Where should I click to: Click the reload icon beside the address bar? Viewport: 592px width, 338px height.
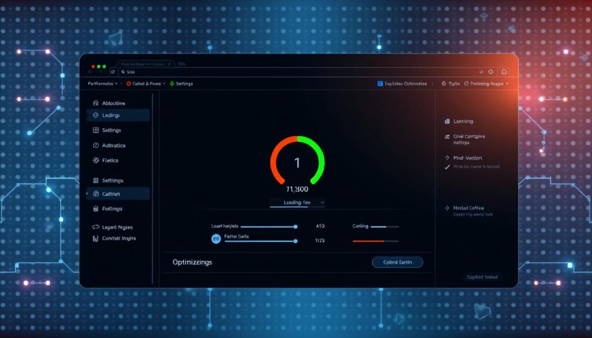(112, 72)
